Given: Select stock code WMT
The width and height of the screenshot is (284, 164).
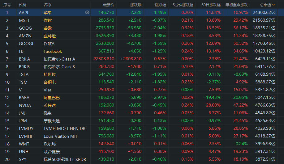Looking at the screenshot, I should point(24,144).
